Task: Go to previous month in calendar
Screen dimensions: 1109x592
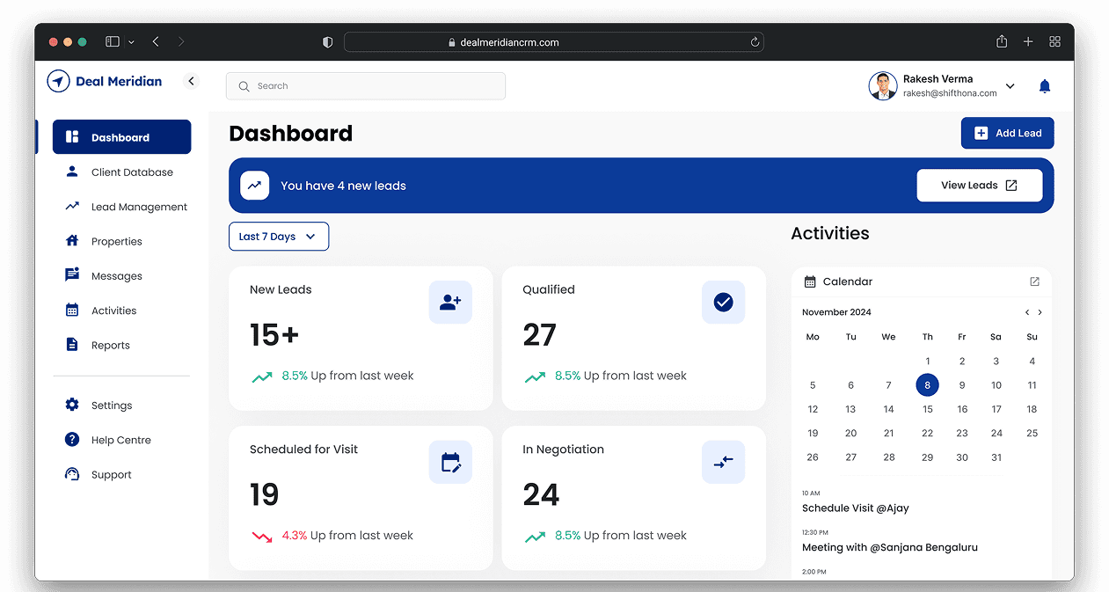Action: tap(1026, 312)
